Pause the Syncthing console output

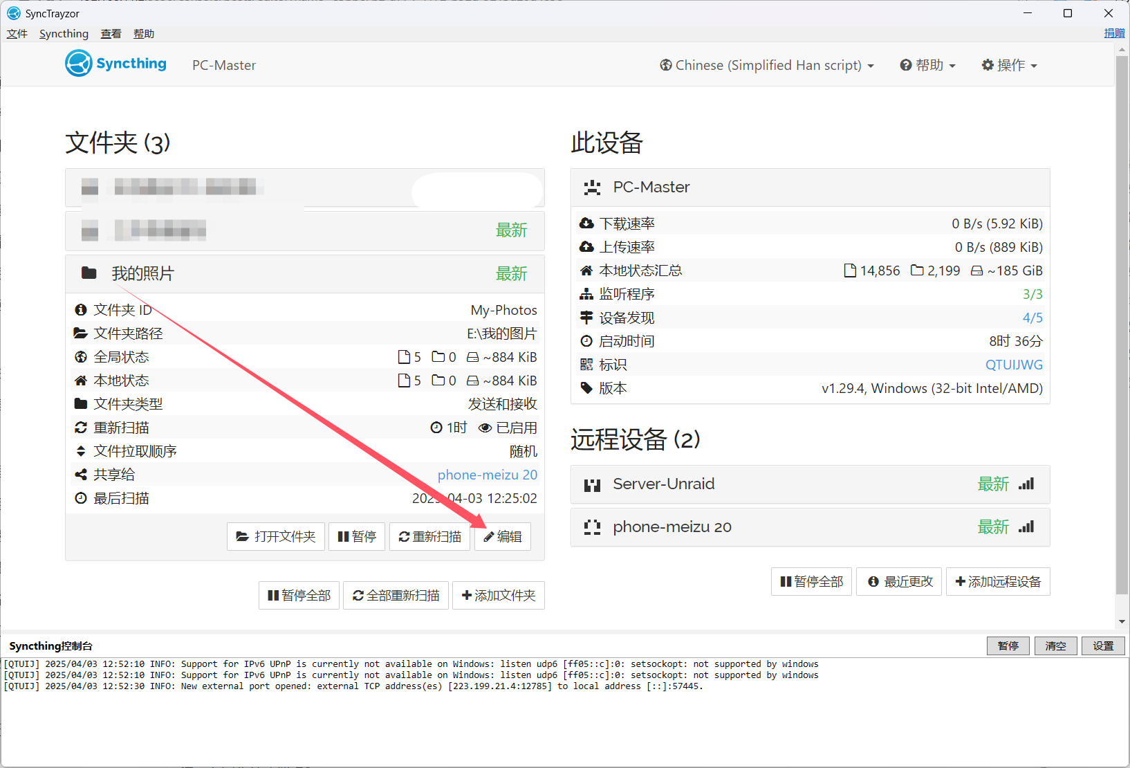(1008, 646)
